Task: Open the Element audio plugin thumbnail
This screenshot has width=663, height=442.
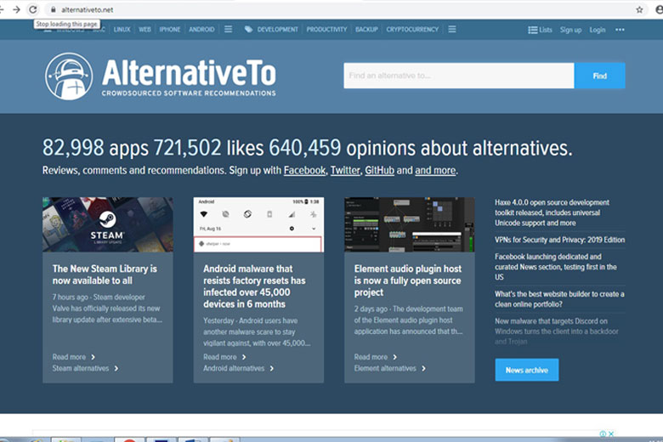Action: tap(410, 224)
